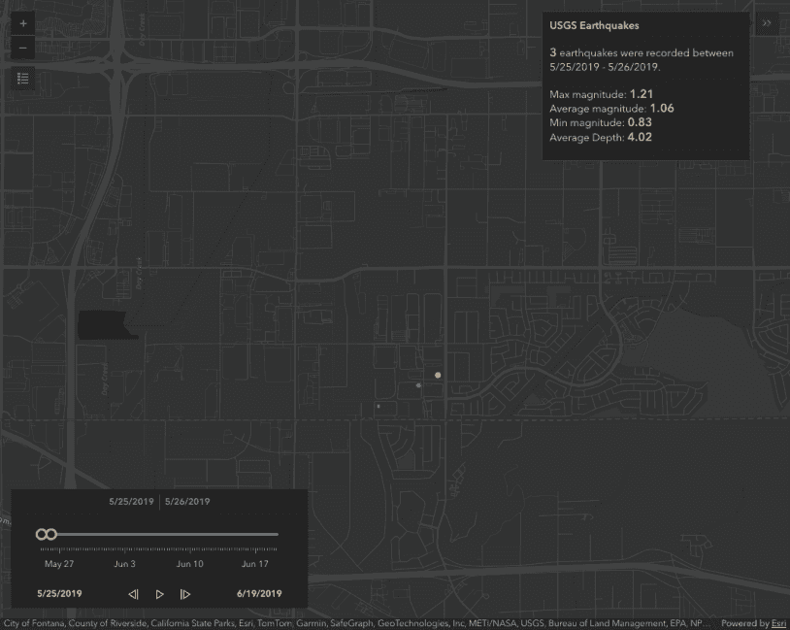Click the Jun 10 tick label
Screen dimensions: 790x630
pos(189,564)
